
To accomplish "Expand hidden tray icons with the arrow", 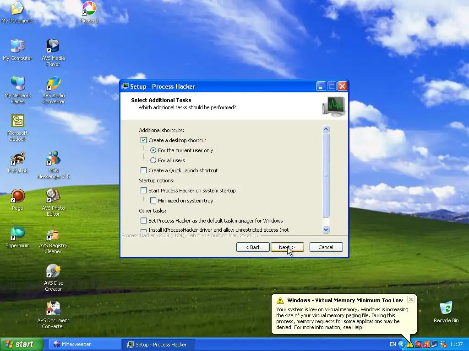I will coord(402,345).
